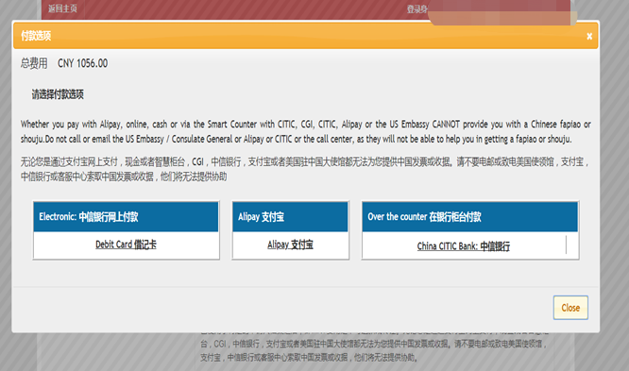Image resolution: width=629 pixels, height=371 pixels.
Task: Click the blue Alipay 支付宝 panel header
Action: click(x=290, y=216)
